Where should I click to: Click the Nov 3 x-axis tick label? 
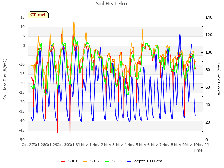[110, 145]
